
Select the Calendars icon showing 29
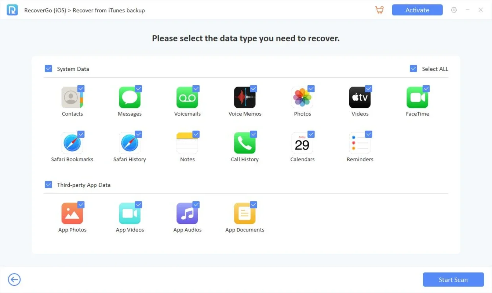pos(302,143)
